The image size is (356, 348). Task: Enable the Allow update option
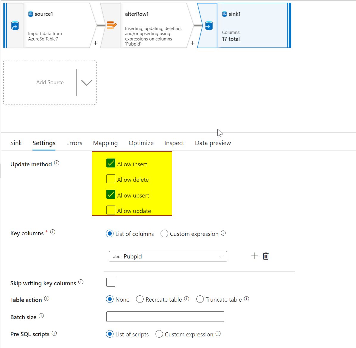(x=111, y=210)
